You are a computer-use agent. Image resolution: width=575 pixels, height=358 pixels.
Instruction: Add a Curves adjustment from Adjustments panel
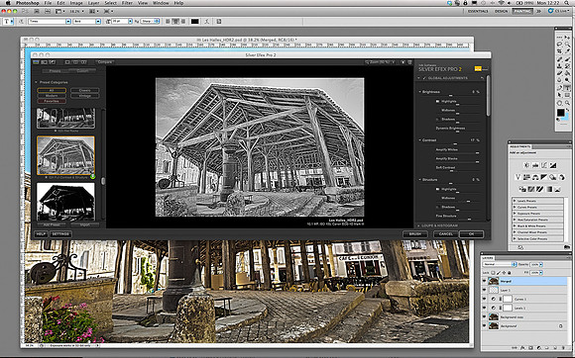[x=544, y=165]
